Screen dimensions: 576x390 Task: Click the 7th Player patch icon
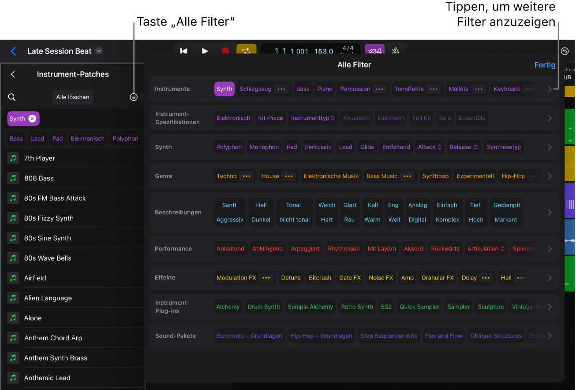pos(13,158)
